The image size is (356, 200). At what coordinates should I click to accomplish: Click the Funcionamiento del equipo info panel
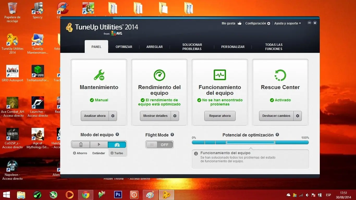pos(250,159)
